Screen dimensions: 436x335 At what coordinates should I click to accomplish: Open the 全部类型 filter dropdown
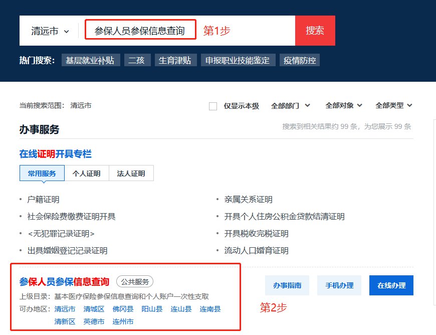[393, 106]
